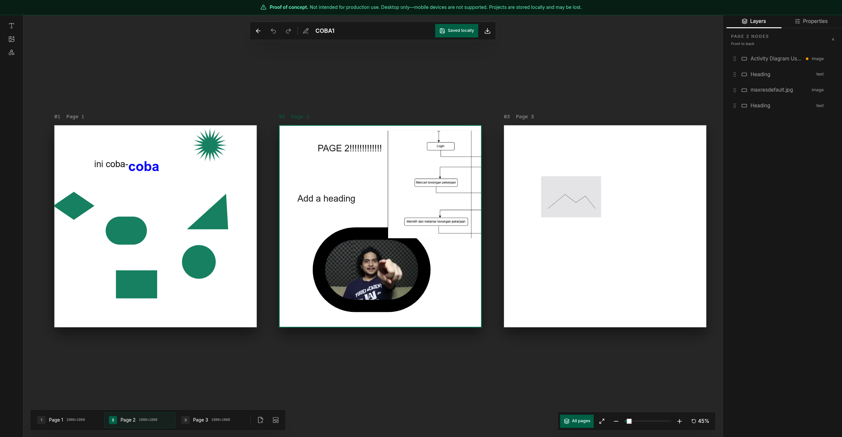Screen dimensions: 842x437
Task: Click the warning triangle icon in banner
Action: (263, 7)
